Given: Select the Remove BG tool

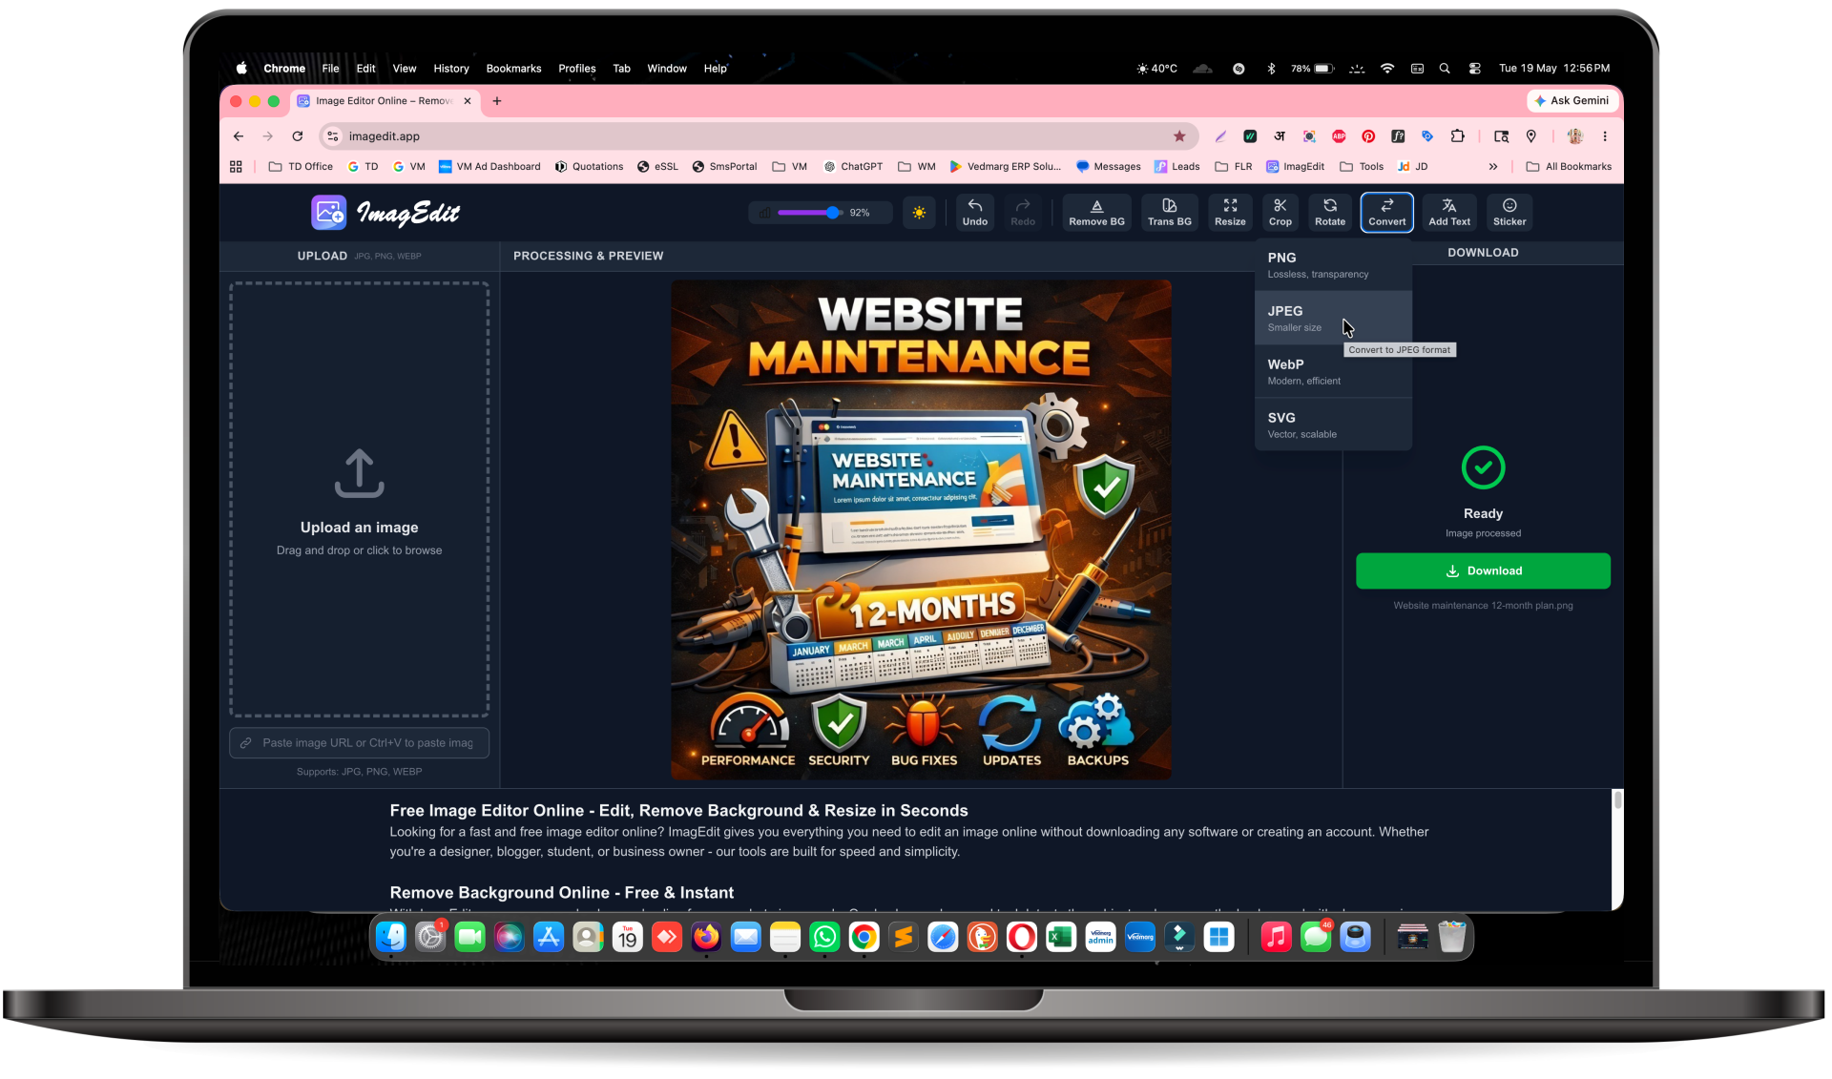Looking at the screenshot, I should point(1096,212).
